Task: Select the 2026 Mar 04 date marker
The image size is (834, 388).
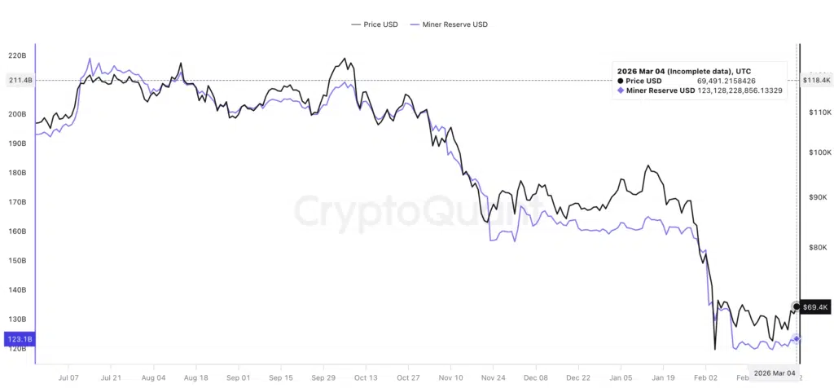Action: coord(773,373)
